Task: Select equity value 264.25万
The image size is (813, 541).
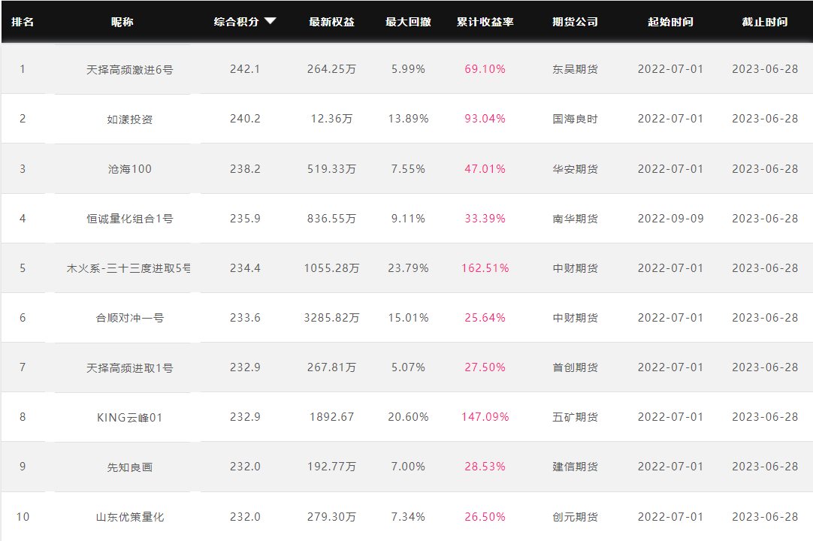Action: tap(332, 69)
